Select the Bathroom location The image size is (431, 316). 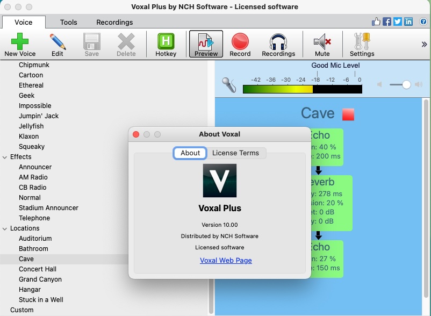33,249
